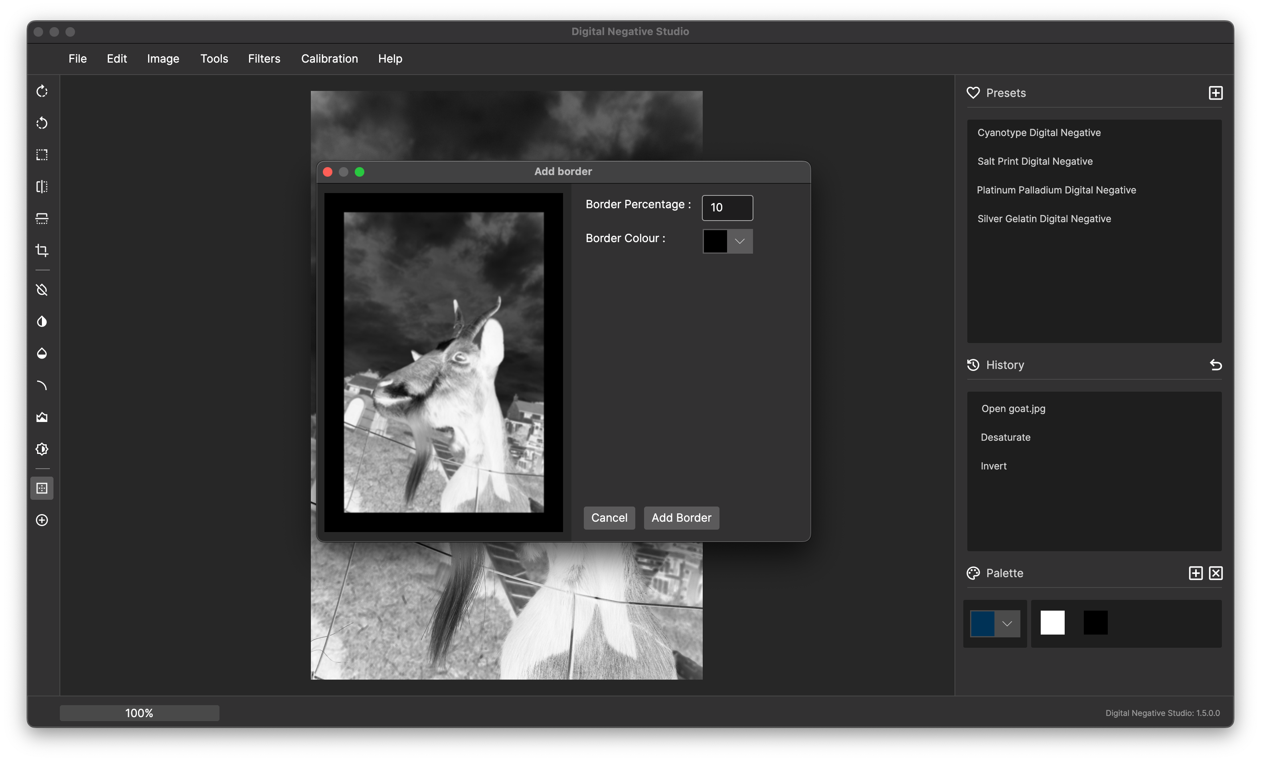Viewport: 1261px width, 761px height.
Task: Click the add border tool icon
Action: [42, 489]
